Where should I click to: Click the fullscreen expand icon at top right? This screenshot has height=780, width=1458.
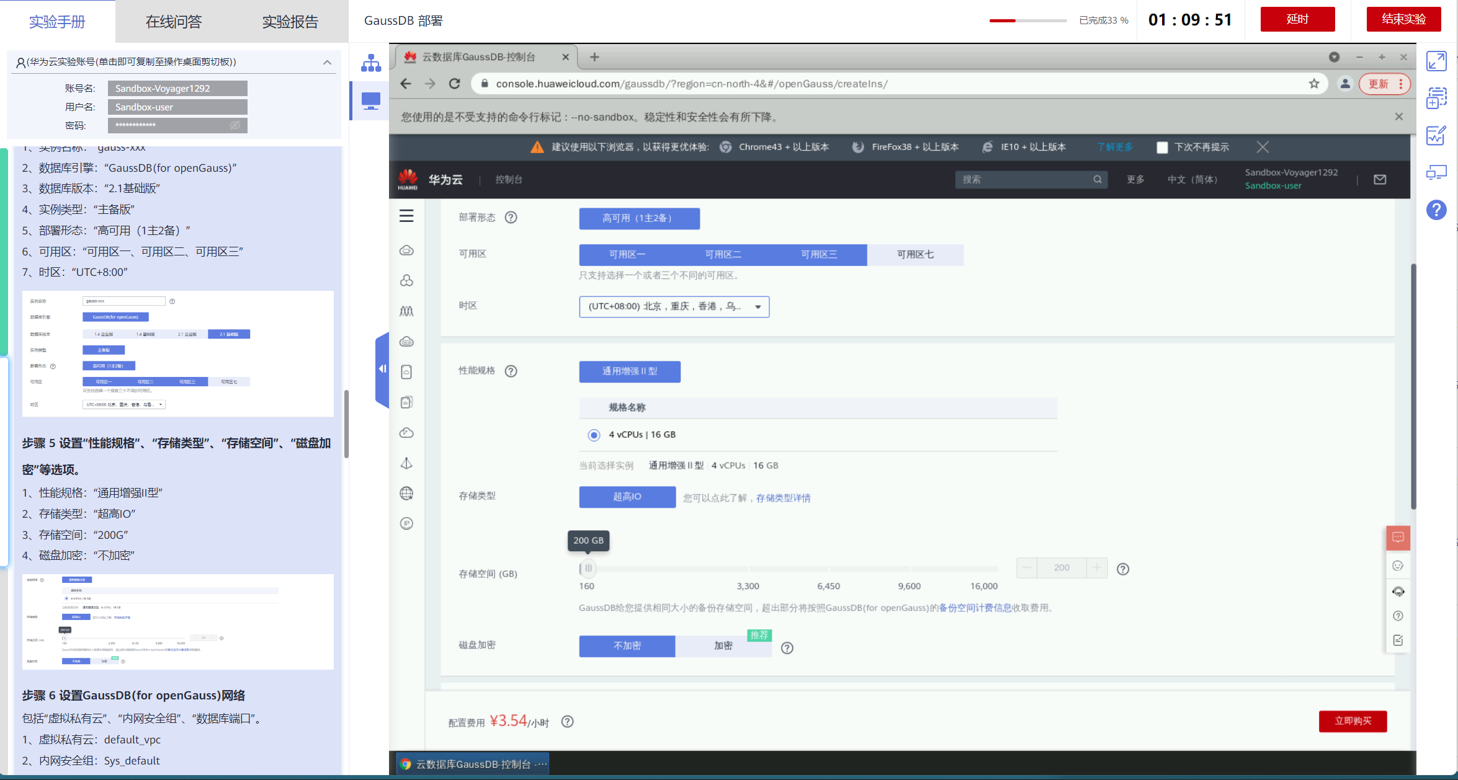coord(1436,61)
